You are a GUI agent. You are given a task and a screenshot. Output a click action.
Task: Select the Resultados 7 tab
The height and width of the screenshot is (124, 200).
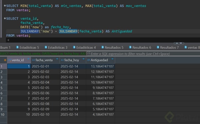click(x=168, y=47)
